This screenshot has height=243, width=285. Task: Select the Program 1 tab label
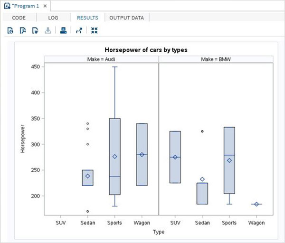click(26, 6)
